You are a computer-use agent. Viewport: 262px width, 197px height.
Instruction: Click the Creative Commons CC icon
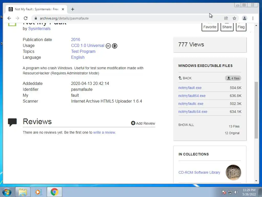[108, 46]
